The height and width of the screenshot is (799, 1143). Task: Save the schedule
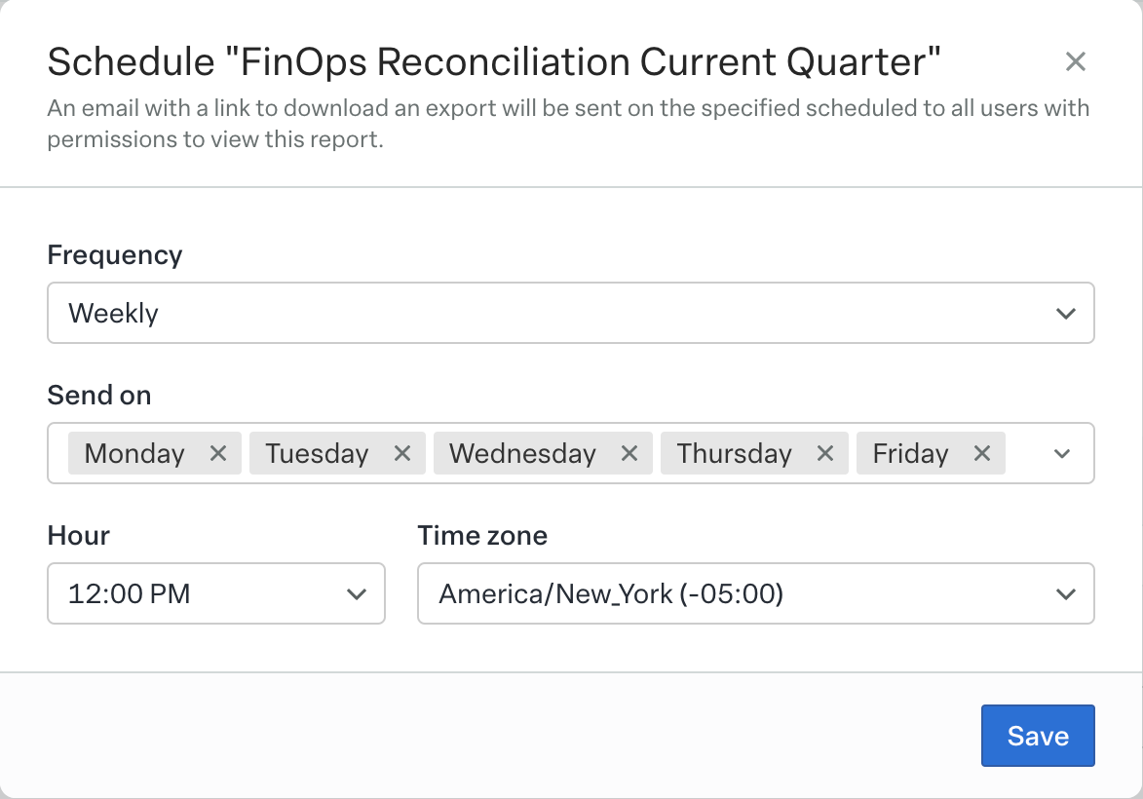pyautogui.click(x=1038, y=736)
